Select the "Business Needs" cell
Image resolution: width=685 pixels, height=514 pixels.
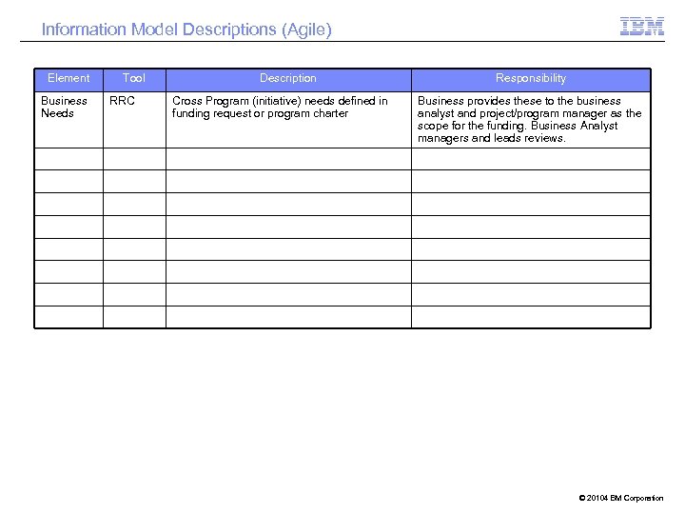coord(68,120)
